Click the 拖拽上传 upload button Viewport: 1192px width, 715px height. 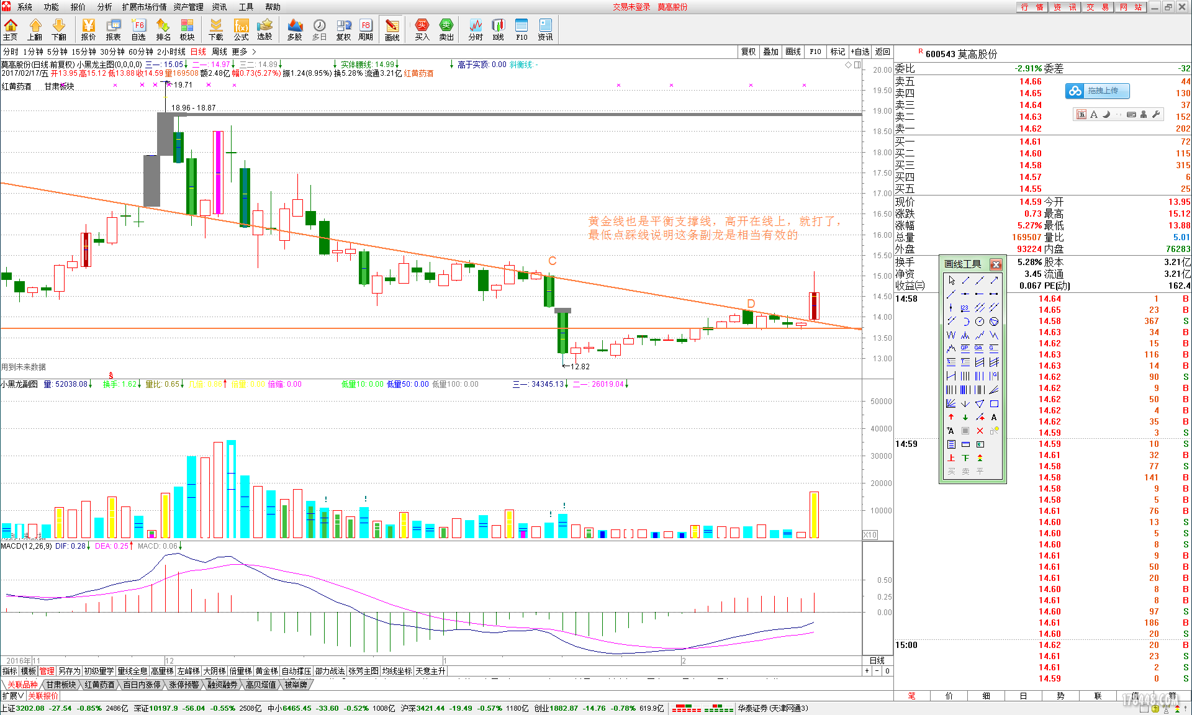pyautogui.click(x=1098, y=91)
